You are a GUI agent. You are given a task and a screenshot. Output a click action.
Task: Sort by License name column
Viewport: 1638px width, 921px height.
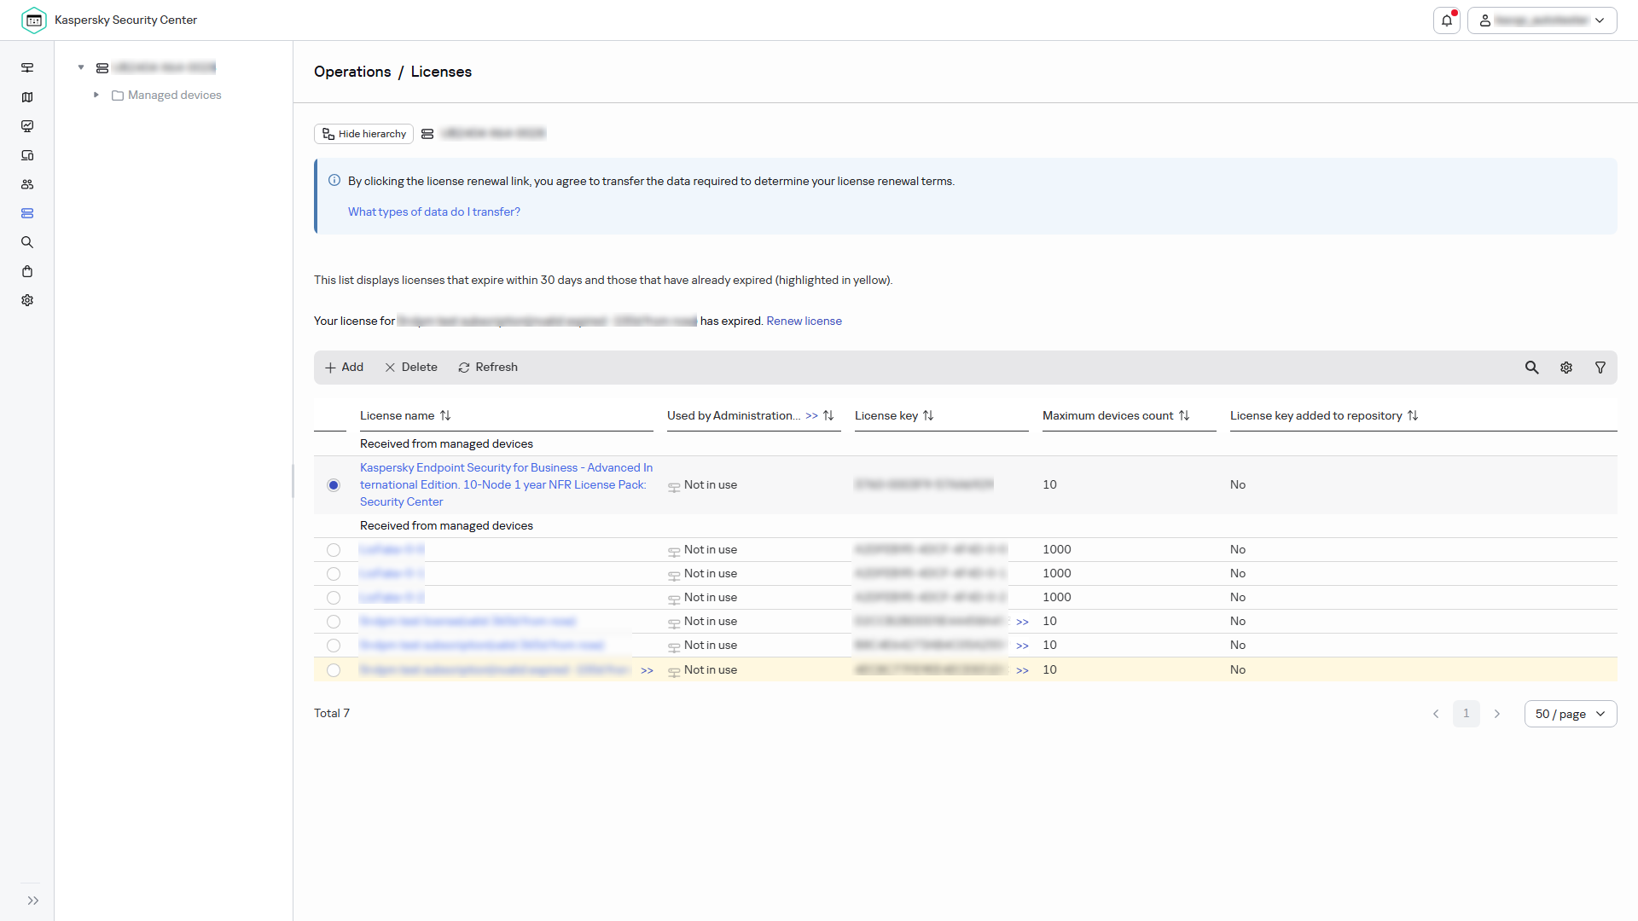coord(445,415)
